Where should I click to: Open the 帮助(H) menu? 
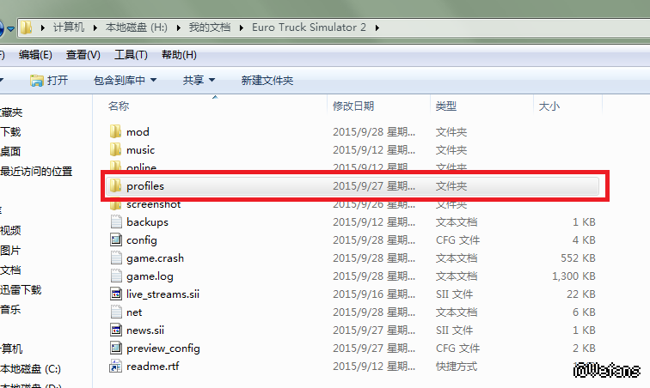click(x=179, y=55)
